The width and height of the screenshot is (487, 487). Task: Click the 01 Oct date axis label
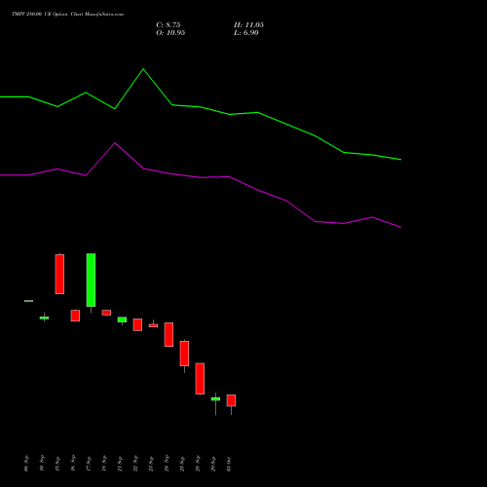click(x=229, y=465)
